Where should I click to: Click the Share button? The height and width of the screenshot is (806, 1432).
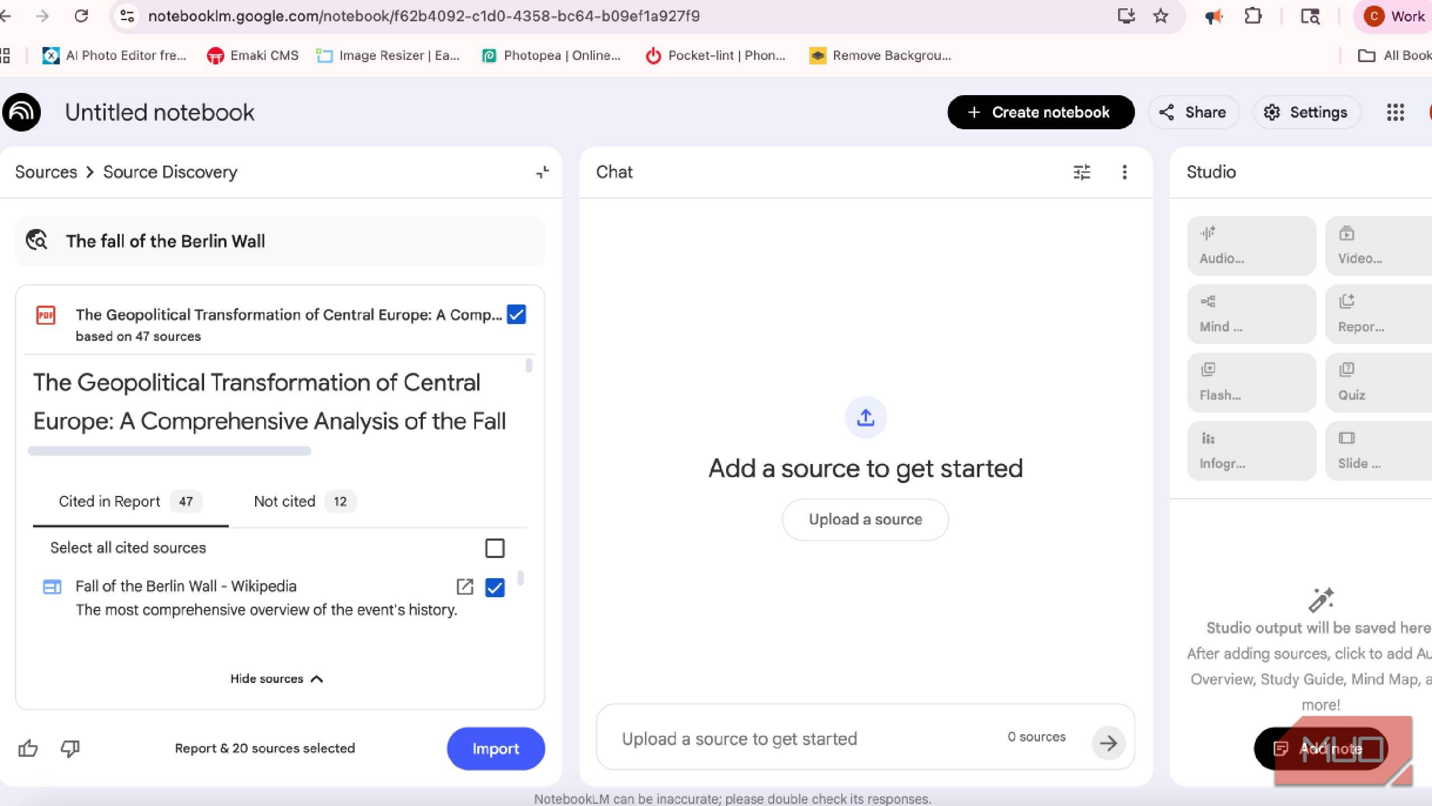pos(1193,112)
